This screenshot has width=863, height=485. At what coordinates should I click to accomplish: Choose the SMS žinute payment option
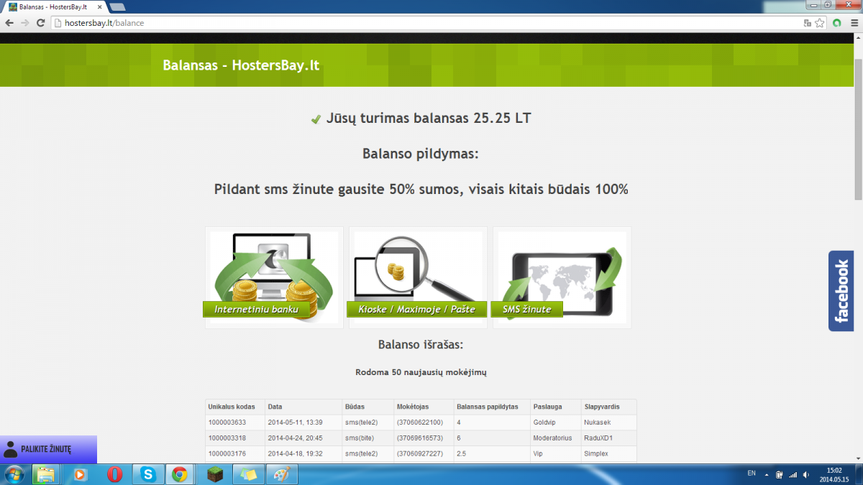526,309
